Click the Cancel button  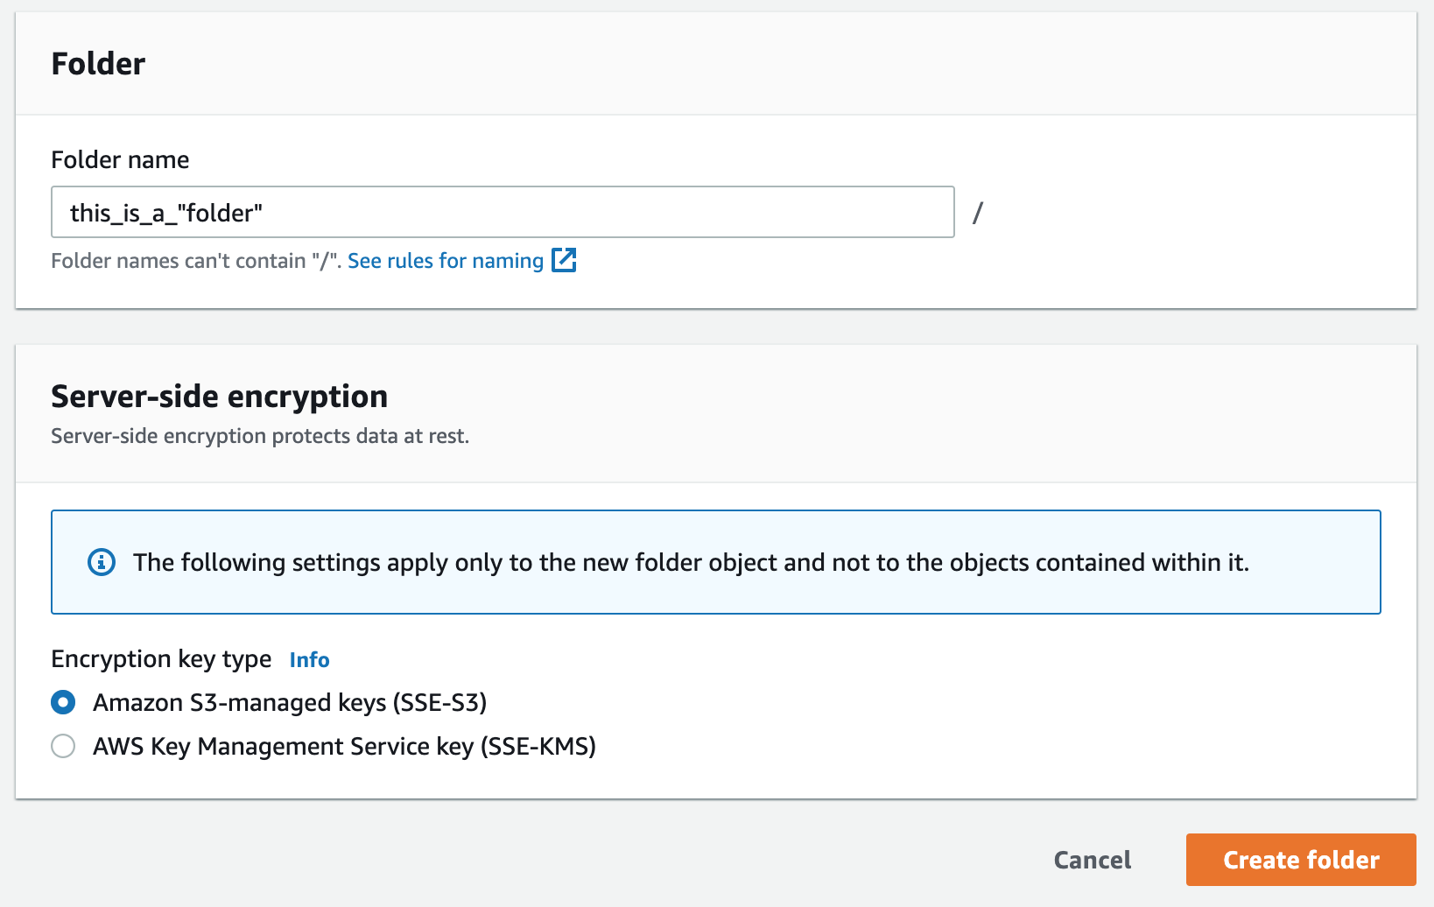1093,860
